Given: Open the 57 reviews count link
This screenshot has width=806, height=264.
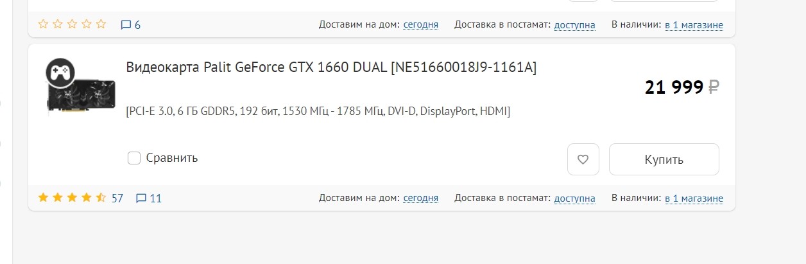Looking at the screenshot, I should tap(117, 198).
